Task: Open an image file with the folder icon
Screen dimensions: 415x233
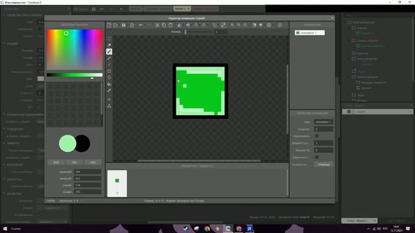Action: [x=115, y=25]
